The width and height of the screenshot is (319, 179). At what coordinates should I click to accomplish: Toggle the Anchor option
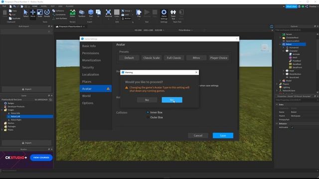pos(126,18)
